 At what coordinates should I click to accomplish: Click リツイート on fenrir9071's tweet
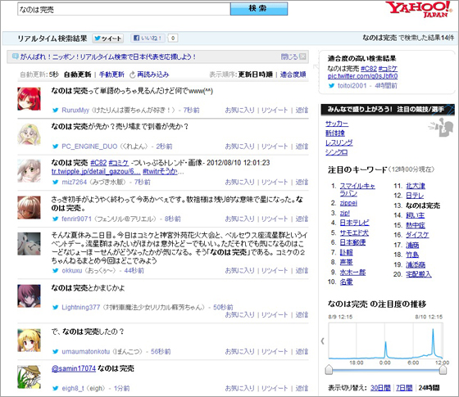275,219
